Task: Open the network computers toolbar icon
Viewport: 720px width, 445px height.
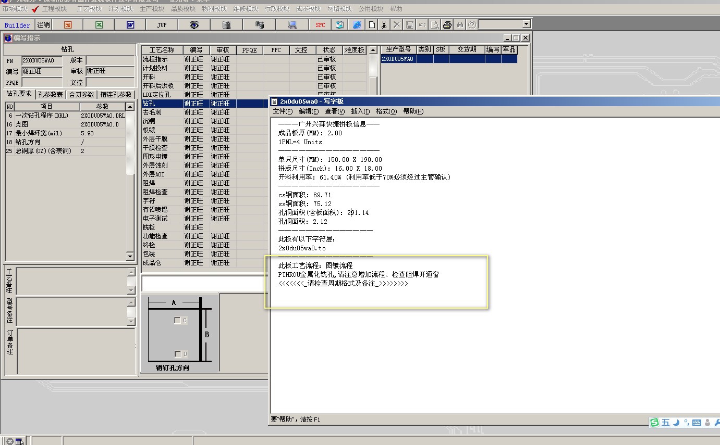Action: pos(260,24)
